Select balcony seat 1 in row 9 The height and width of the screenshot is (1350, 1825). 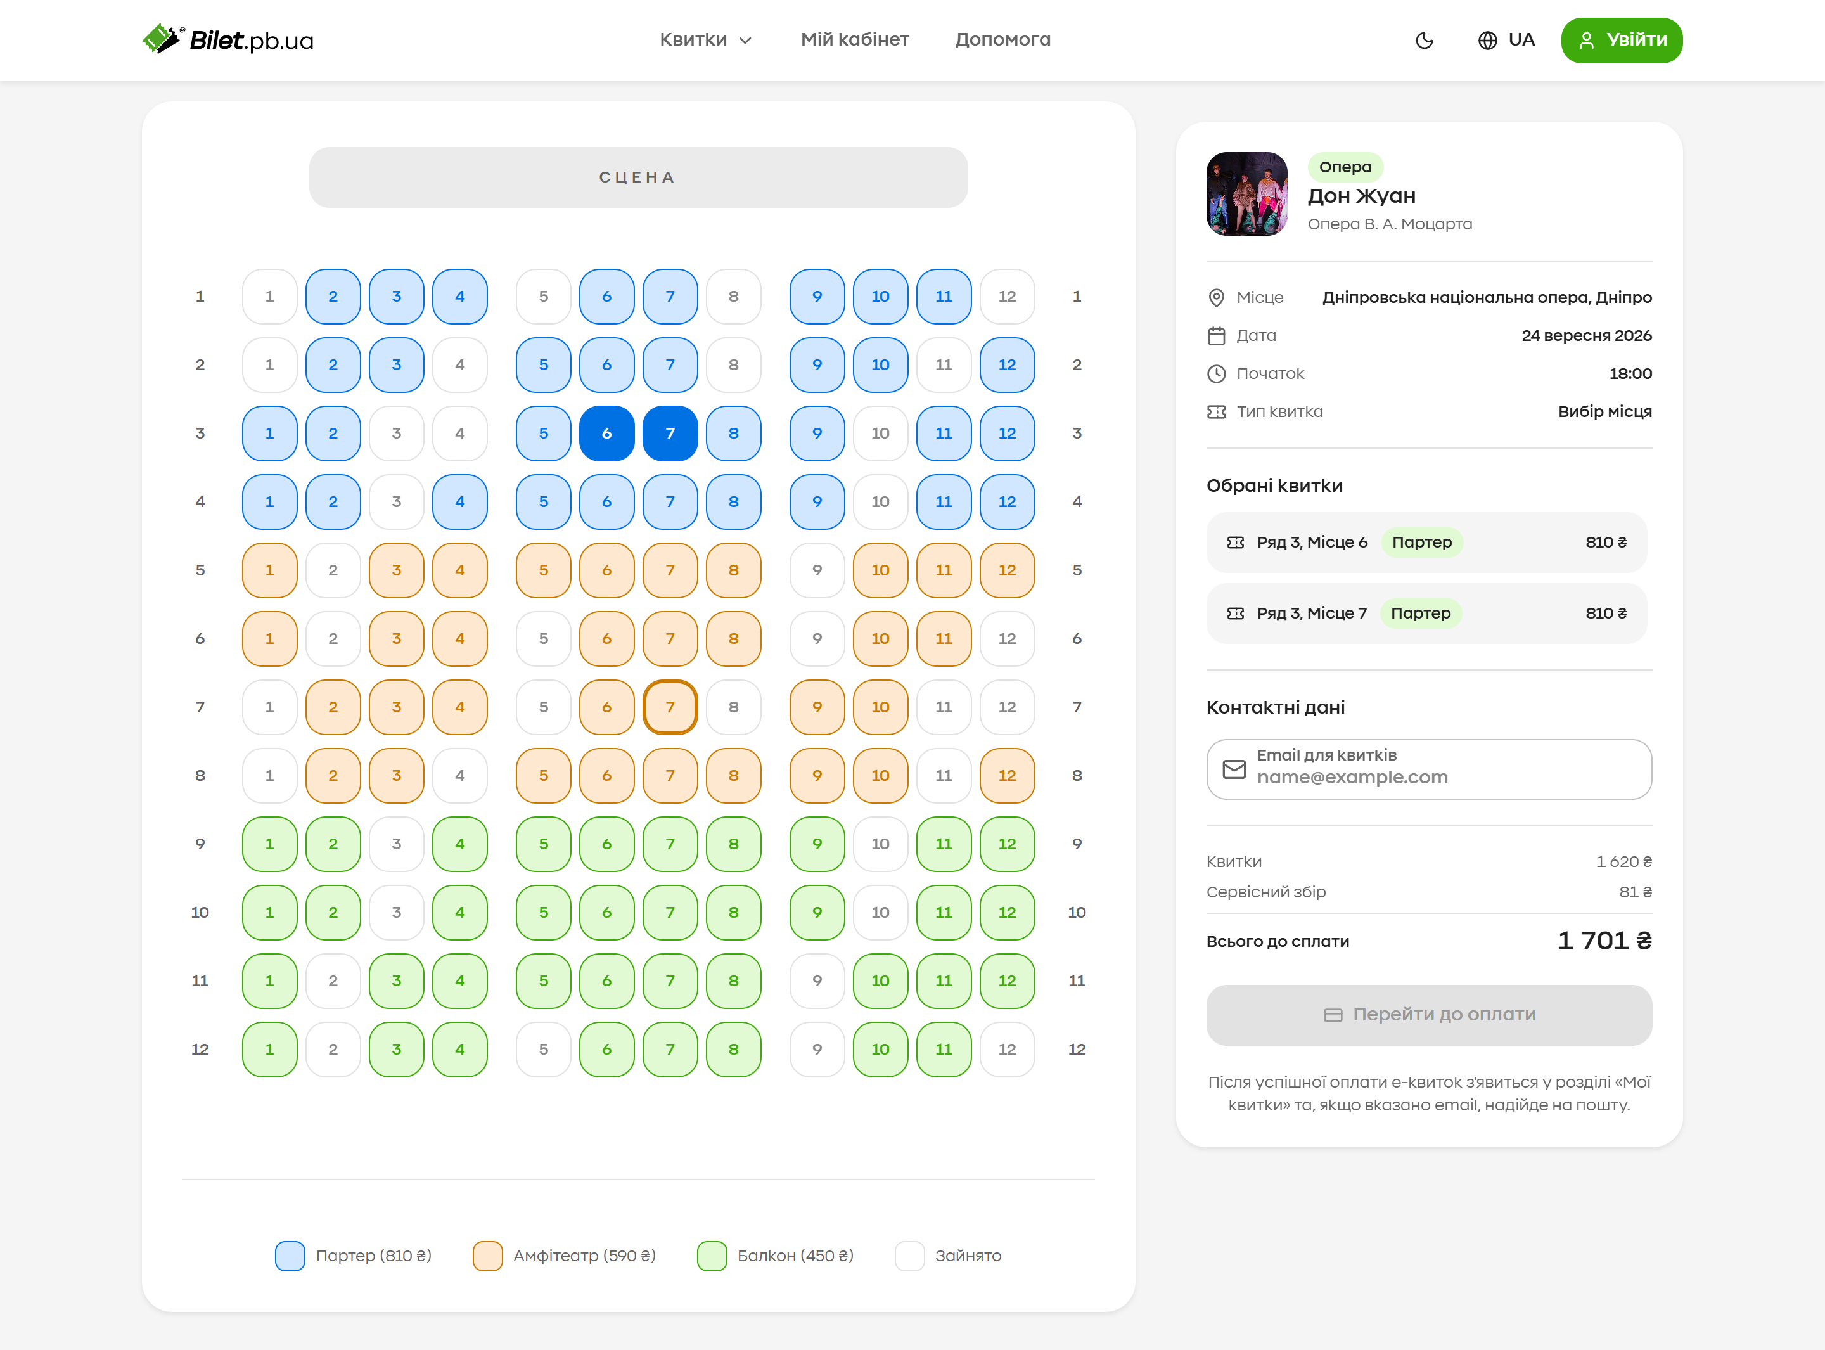269,844
